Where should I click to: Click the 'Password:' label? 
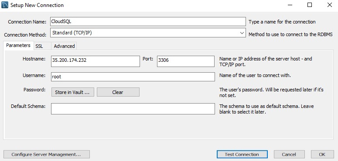(x=34, y=90)
